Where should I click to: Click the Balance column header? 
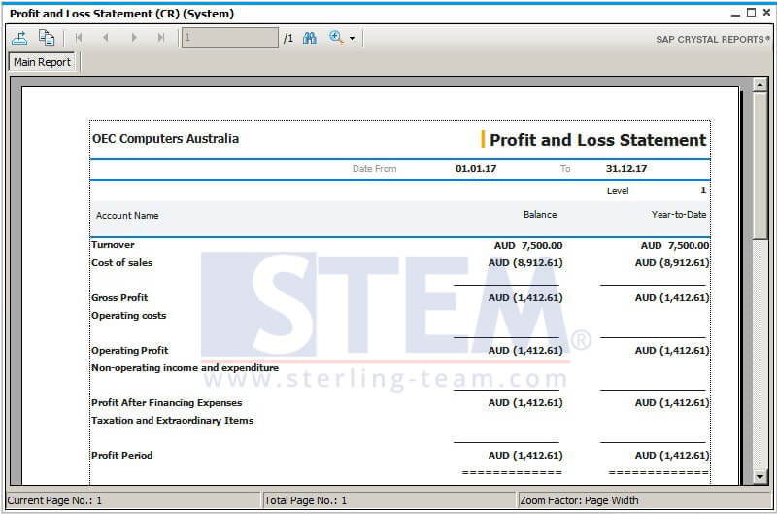540,215
